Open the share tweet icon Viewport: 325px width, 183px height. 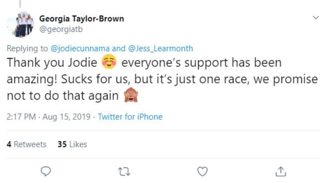(280, 171)
